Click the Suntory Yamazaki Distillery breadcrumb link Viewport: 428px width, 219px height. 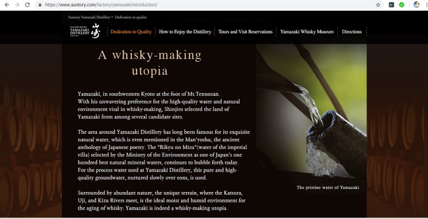pos(89,17)
